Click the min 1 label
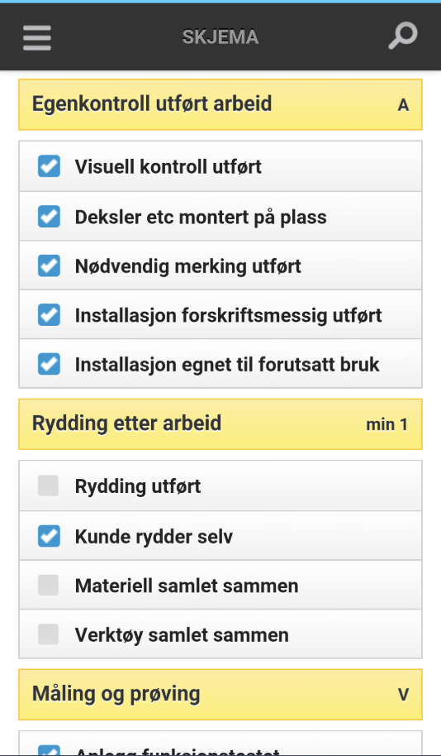The image size is (441, 756). pos(386,425)
